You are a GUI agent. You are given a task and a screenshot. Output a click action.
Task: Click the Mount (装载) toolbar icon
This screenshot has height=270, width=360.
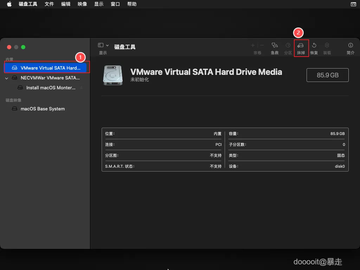(x=327, y=45)
